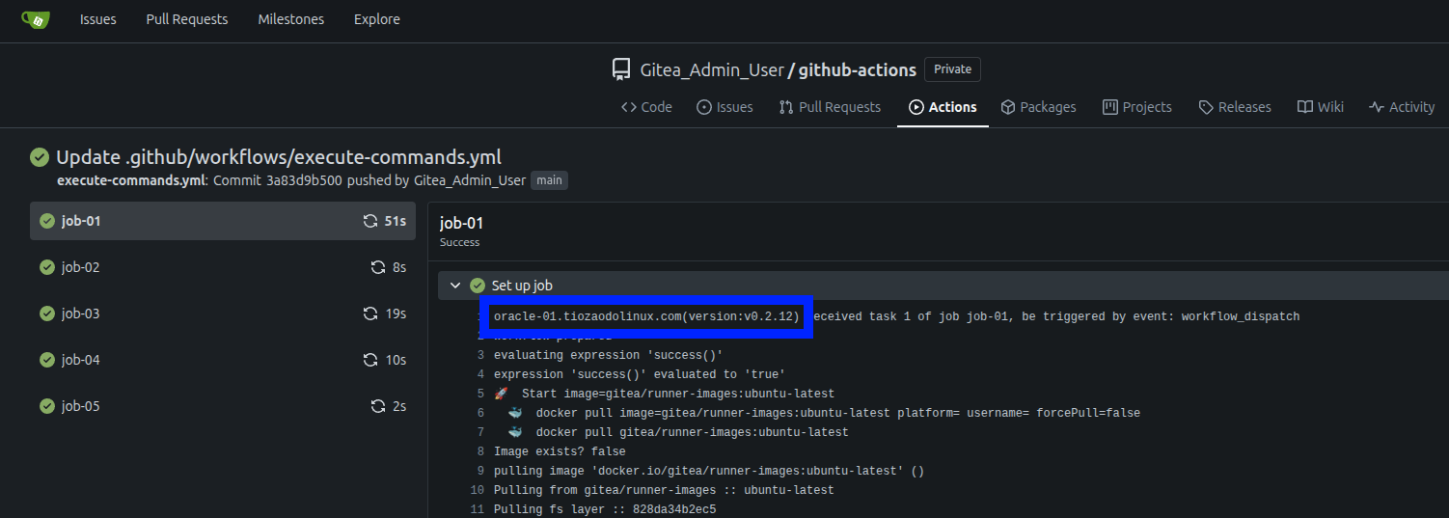
Task: Click log line "evaluating expression 'success()'"
Action: pos(608,355)
